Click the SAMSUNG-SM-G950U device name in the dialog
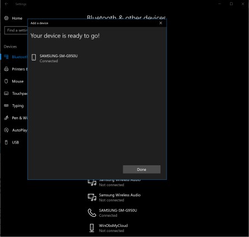Screen dimensions: 249x237 tap(59, 56)
